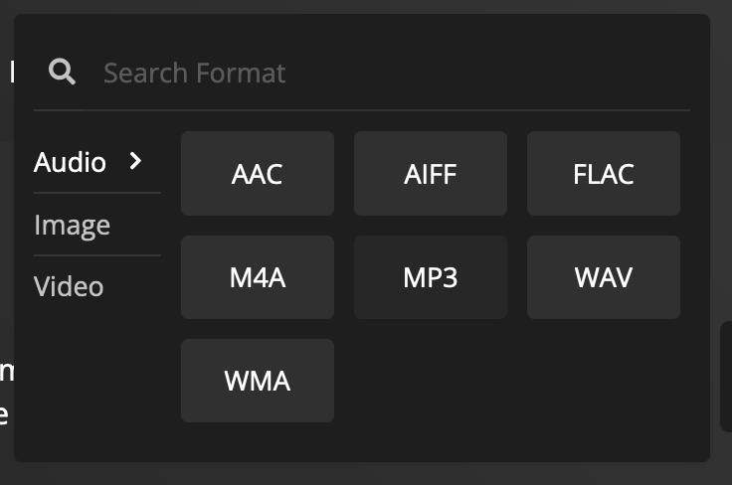This screenshot has height=485, width=732.
Task: Show video formats via the Video entry
Action: 69,286
